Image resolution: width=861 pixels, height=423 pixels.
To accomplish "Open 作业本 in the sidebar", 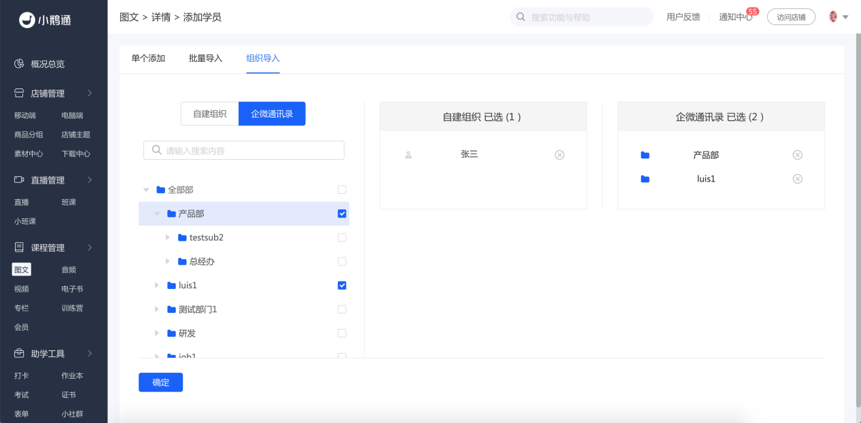I will pyautogui.click(x=72, y=375).
